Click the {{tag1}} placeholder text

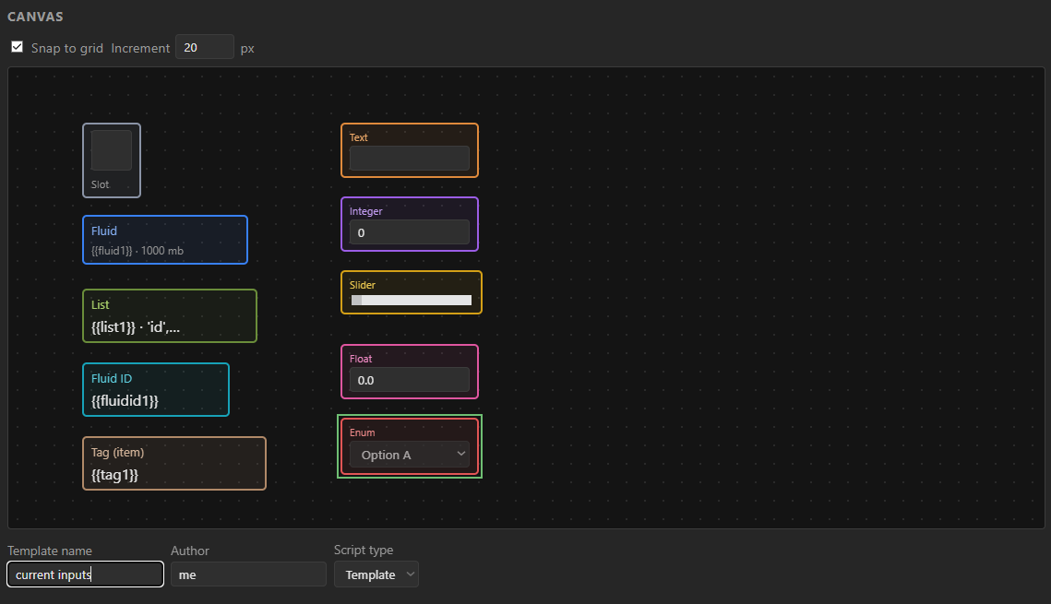click(114, 475)
